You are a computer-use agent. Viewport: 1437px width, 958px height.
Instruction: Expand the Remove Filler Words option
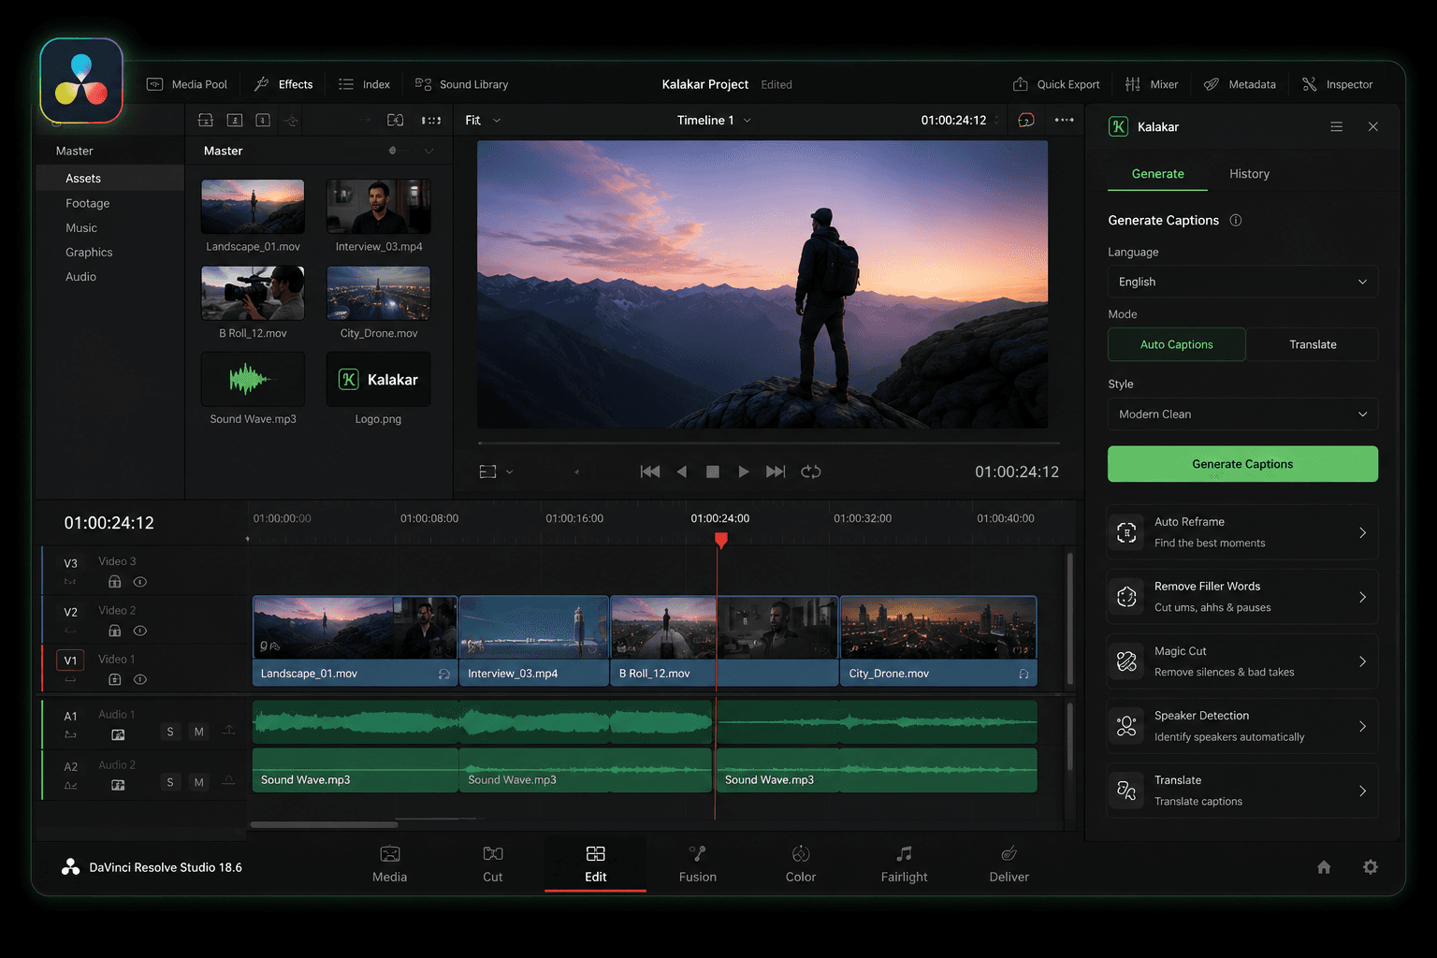pos(1243,597)
